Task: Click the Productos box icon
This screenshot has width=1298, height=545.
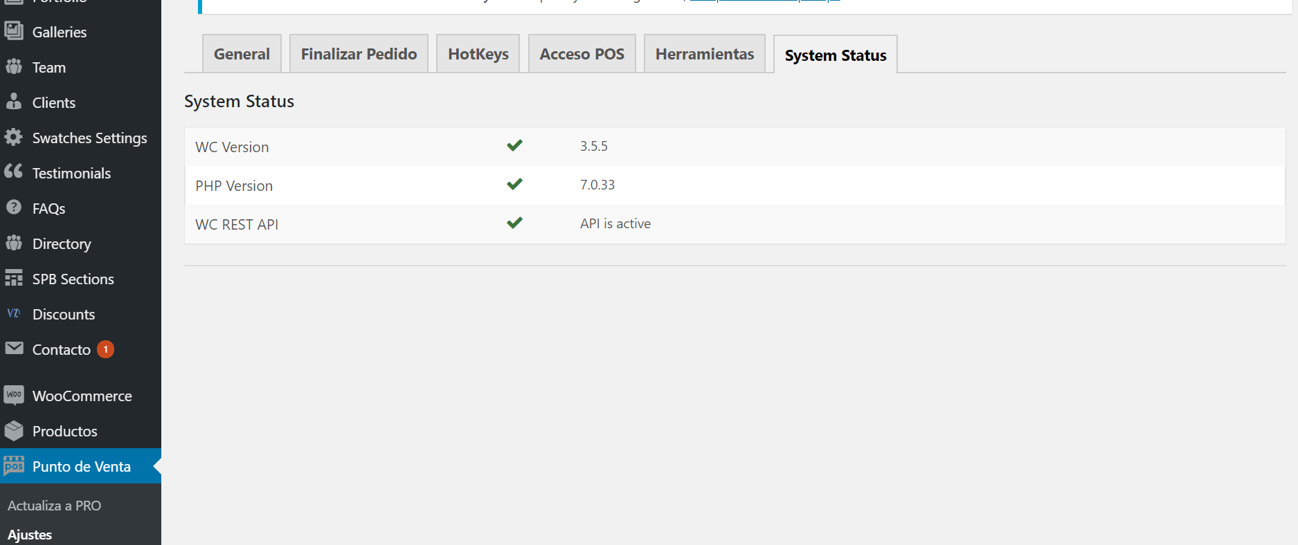Action: click(x=14, y=431)
